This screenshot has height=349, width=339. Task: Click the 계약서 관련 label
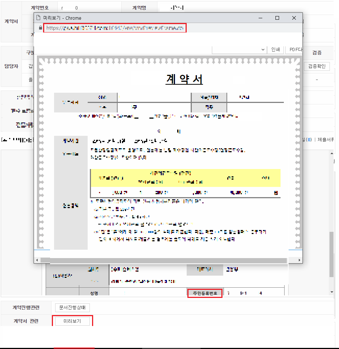26,321
